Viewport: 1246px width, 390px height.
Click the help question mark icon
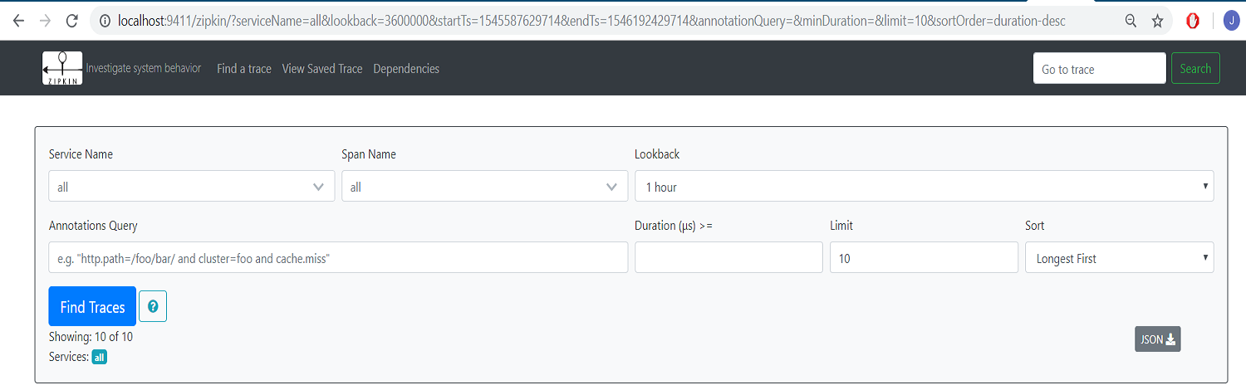[x=153, y=307]
